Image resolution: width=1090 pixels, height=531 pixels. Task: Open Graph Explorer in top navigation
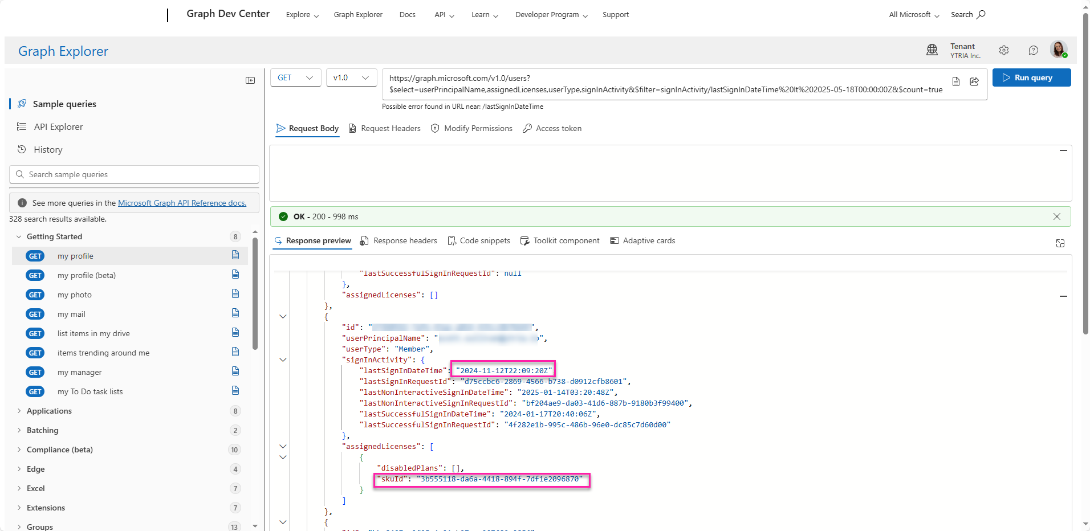pos(358,15)
